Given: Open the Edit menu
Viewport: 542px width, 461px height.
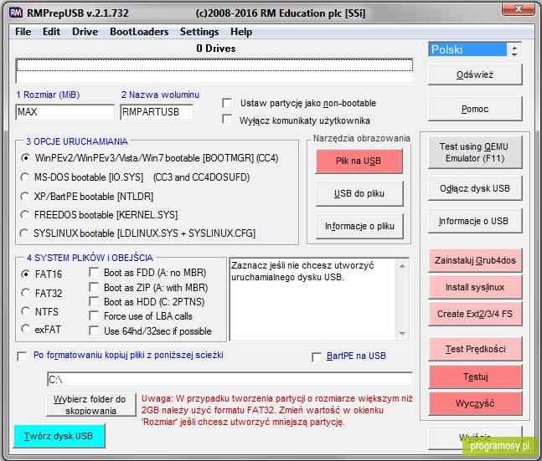Looking at the screenshot, I should click(x=51, y=32).
